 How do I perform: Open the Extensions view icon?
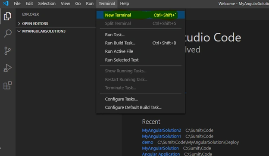[x=8, y=85]
